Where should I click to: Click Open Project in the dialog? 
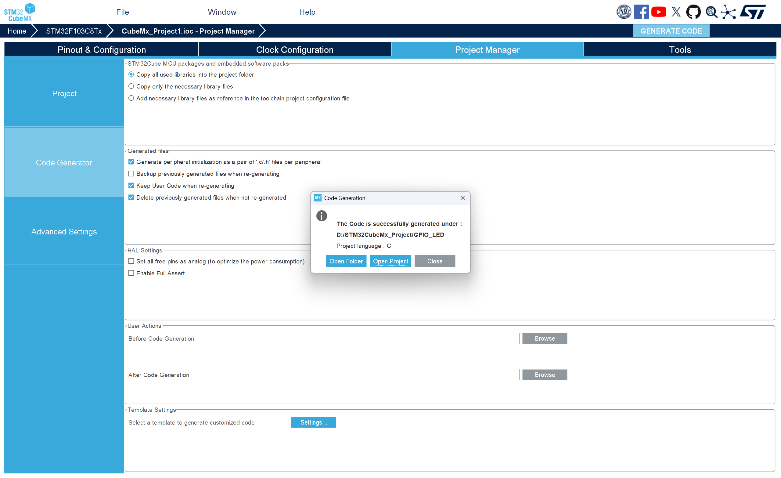click(x=390, y=261)
